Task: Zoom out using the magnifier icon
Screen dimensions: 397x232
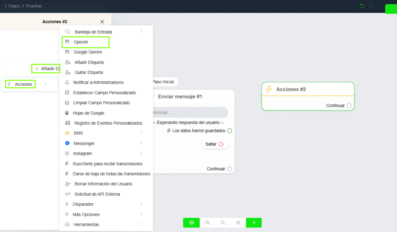Action: (223, 222)
